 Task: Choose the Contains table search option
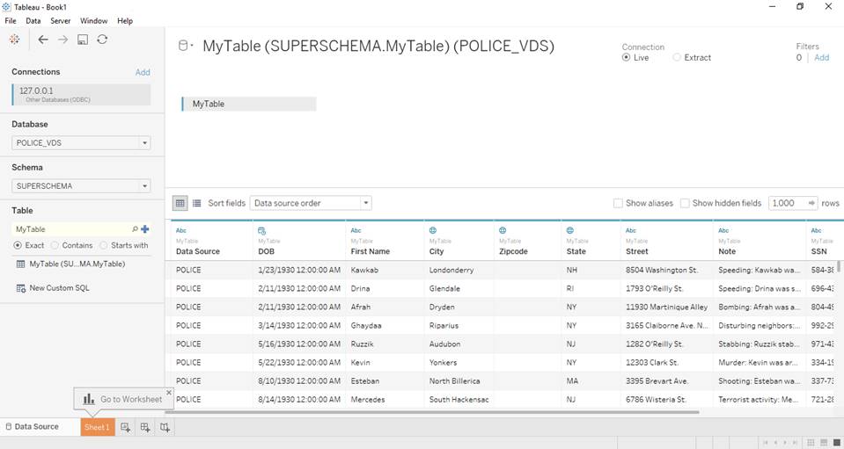(55, 245)
